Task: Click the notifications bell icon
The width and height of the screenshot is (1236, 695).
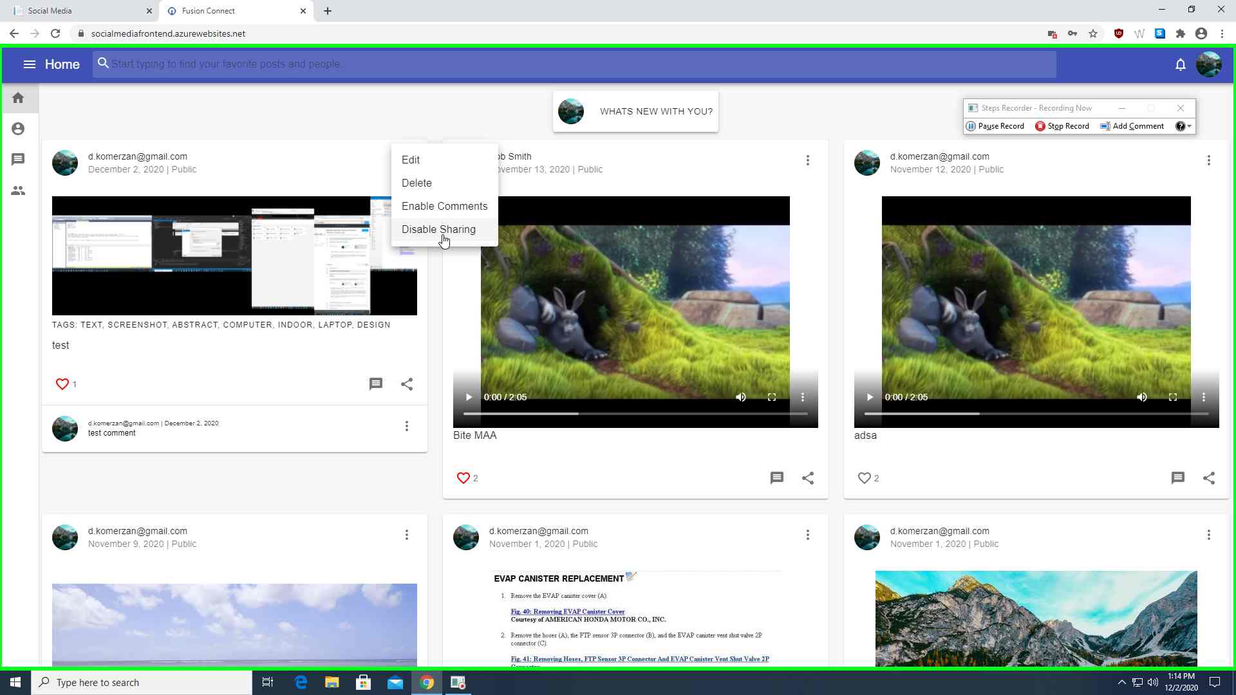Action: click(x=1180, y=64)
